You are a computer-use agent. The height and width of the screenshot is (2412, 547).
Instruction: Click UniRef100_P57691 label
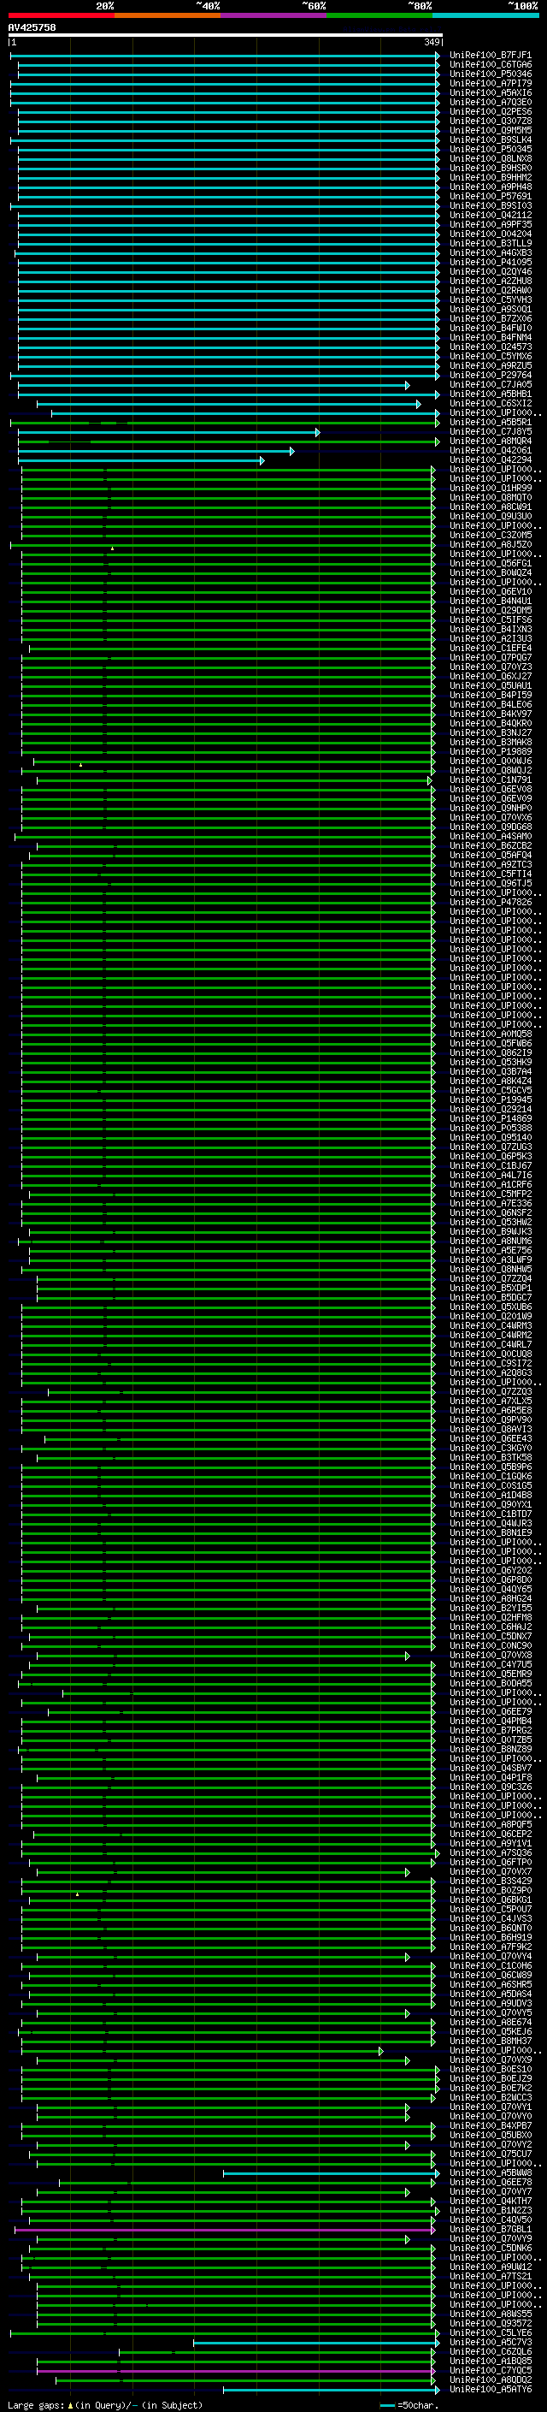[490, 197]
